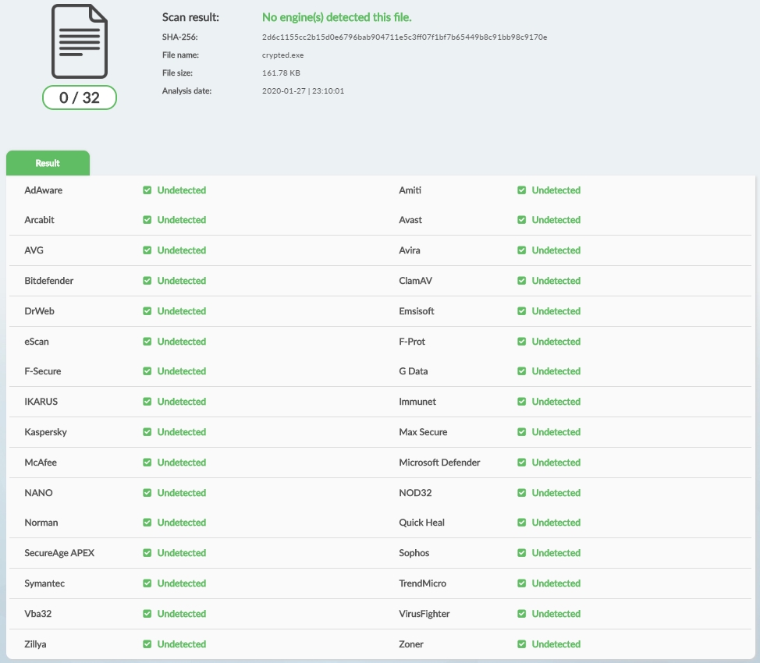Click the NOD32 engine name
Image resolution: width=760 pixels, height=663 pixels.
(415, 493)
